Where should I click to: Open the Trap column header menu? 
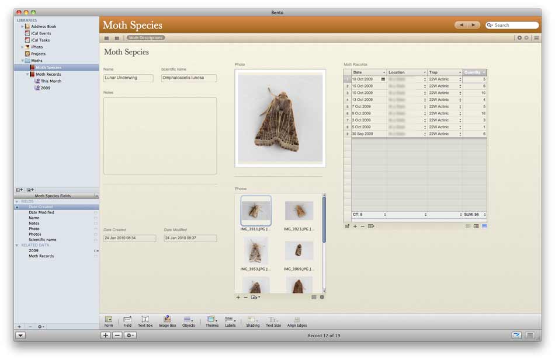pos(460,72)
